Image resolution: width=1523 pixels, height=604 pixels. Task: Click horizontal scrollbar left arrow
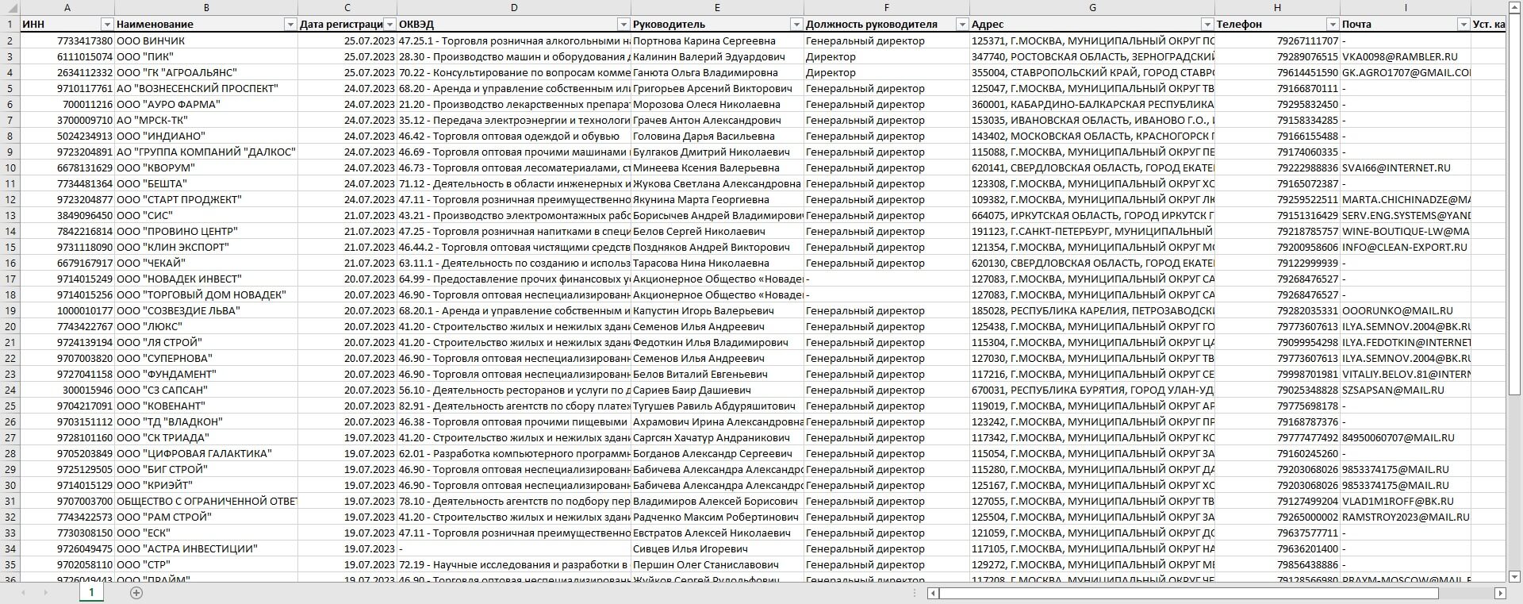(x=934, y=593)
